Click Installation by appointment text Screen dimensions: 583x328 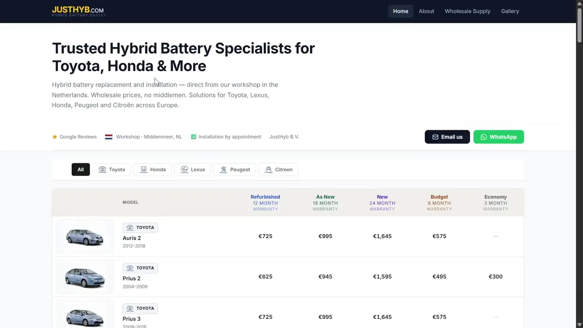click(230, 137)
